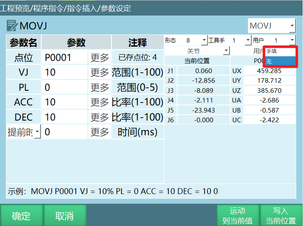This screenshot has height=226, width=303.
Task: Click the J1 value 0.060
Action: point(204,71)
